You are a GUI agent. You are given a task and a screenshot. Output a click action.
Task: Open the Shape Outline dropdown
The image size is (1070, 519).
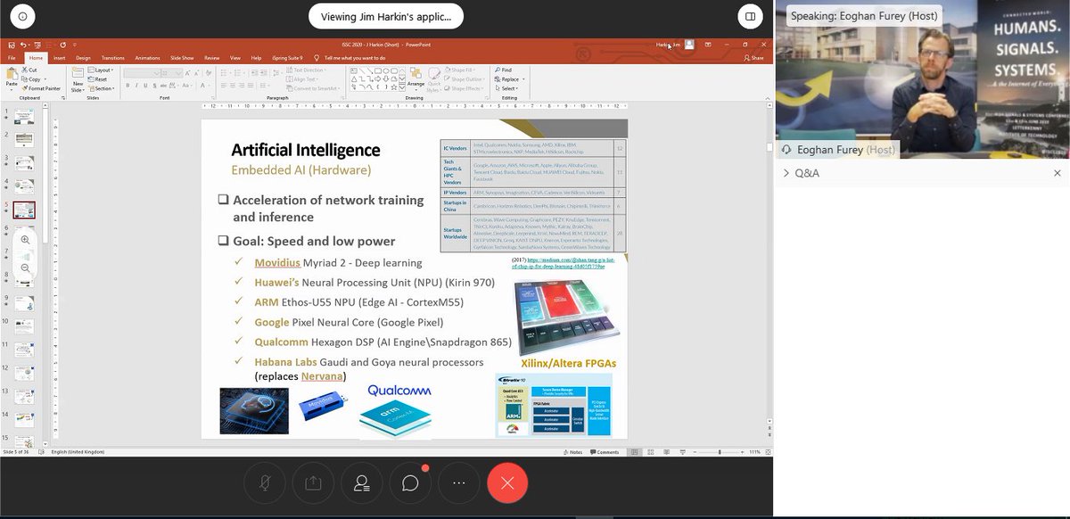click(465, 79)
